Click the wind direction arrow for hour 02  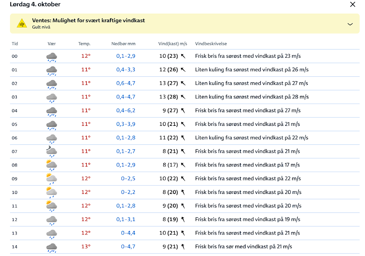pos(183,83)
